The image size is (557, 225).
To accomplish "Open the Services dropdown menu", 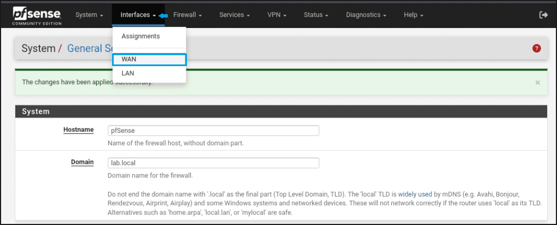I will [234, 15].
